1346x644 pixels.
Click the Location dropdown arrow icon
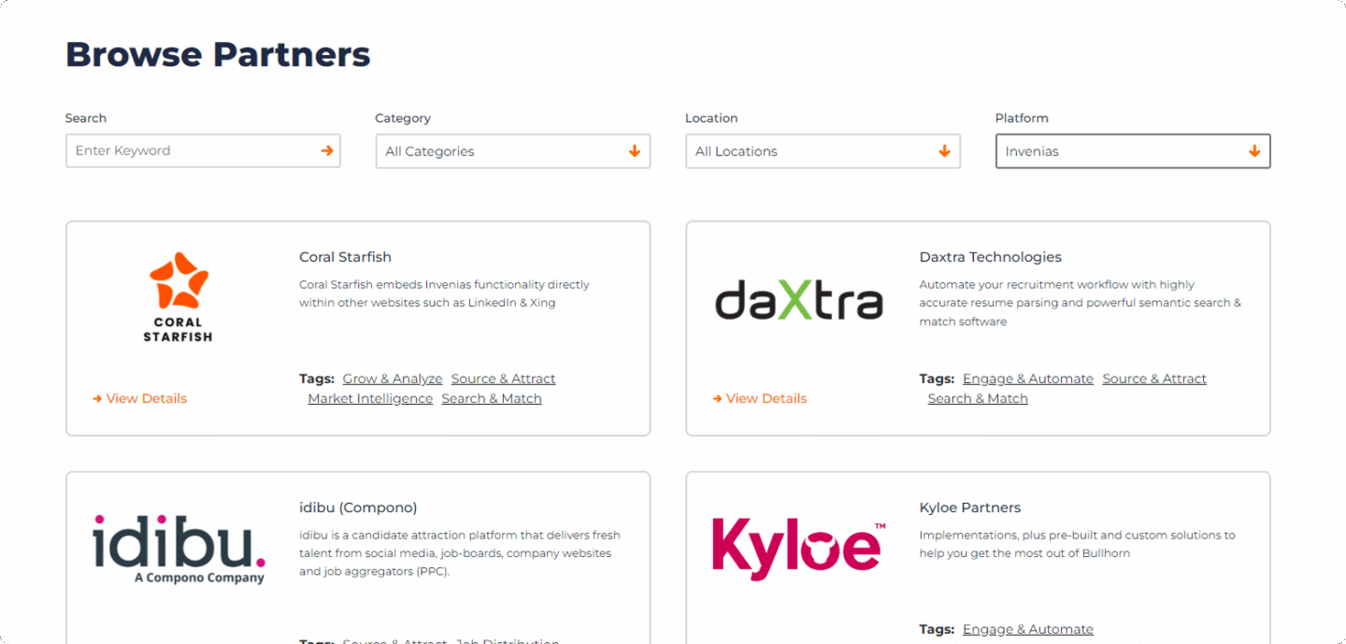(944, 150)
